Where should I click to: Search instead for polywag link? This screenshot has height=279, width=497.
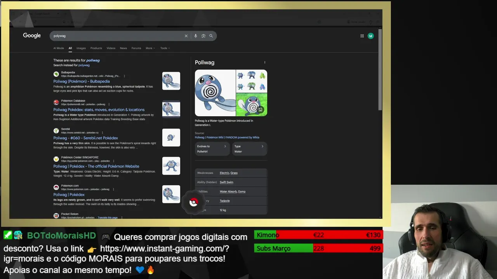[84, 65]
